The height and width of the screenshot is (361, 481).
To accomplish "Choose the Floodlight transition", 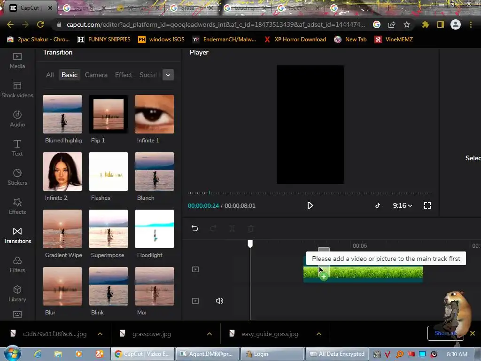I will coord(154,229).
